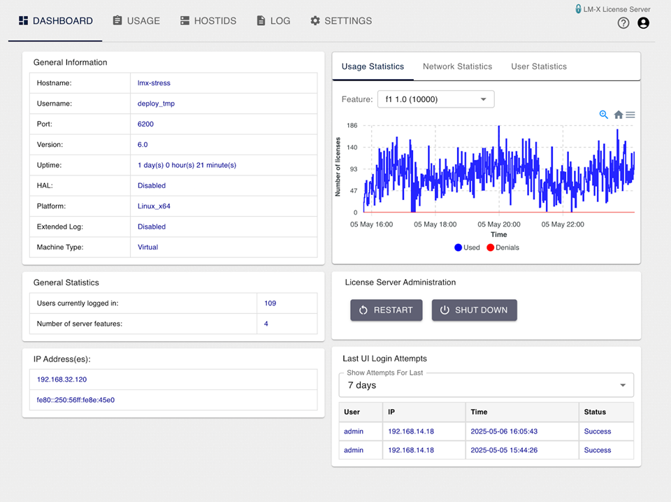Open the Feature f1 1.0 (10000) dropdown
Screen dimensions: 671x502
(435, 99)
